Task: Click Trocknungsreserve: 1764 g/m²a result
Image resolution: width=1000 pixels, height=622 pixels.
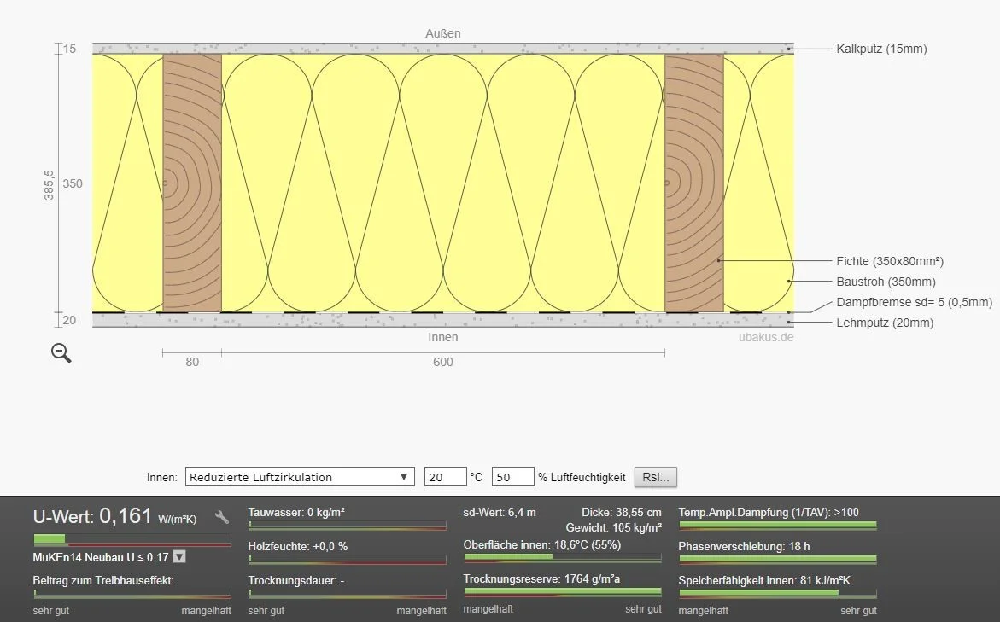Action: (x=541, y=578)
